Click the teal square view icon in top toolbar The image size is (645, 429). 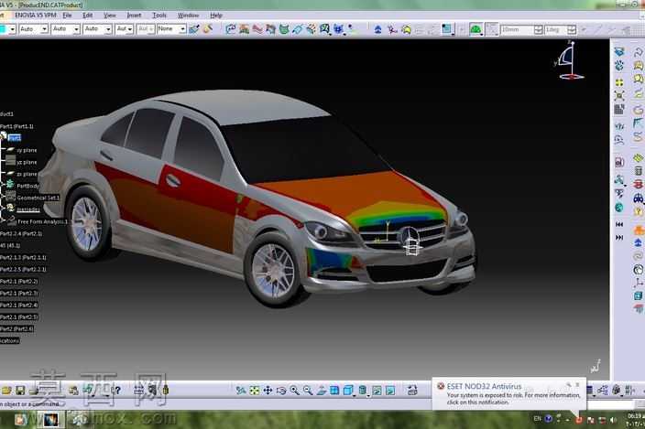pos(447,29)
